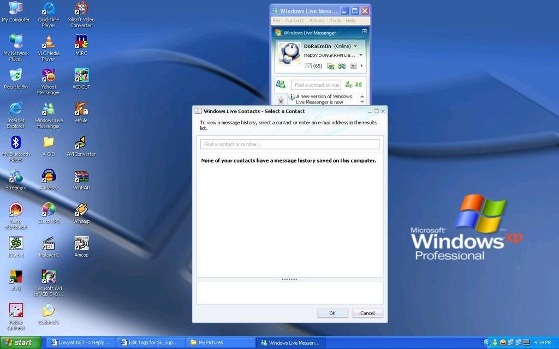Open the sharing folders icon in Messenger
The height and width of the screenshot is (349, 559).
point(330,65)
